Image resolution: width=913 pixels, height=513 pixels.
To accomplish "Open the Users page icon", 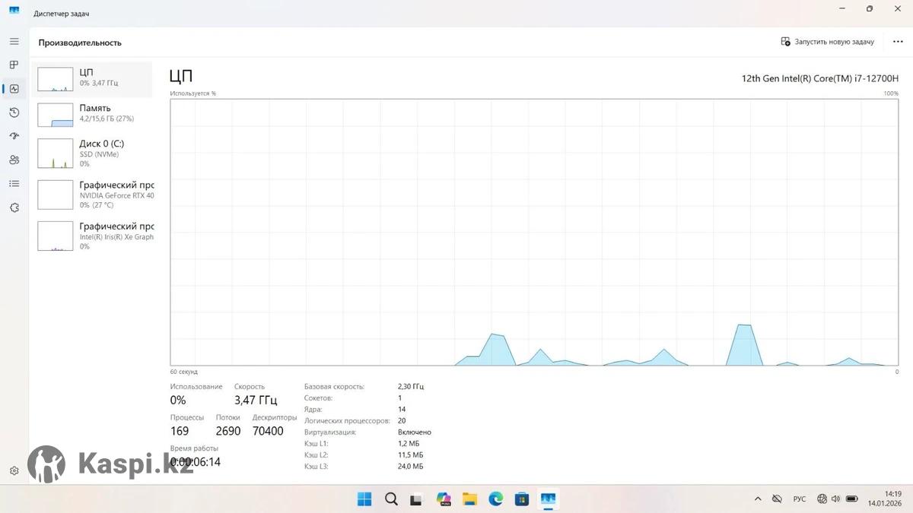I will click(14, 160).
